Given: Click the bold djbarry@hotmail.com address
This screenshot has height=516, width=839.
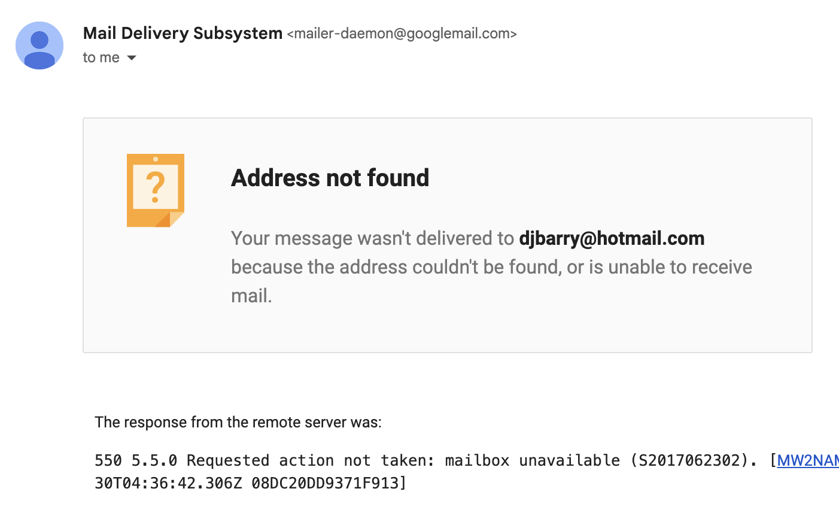Looking at the screenshot, I should coord(611,238).
